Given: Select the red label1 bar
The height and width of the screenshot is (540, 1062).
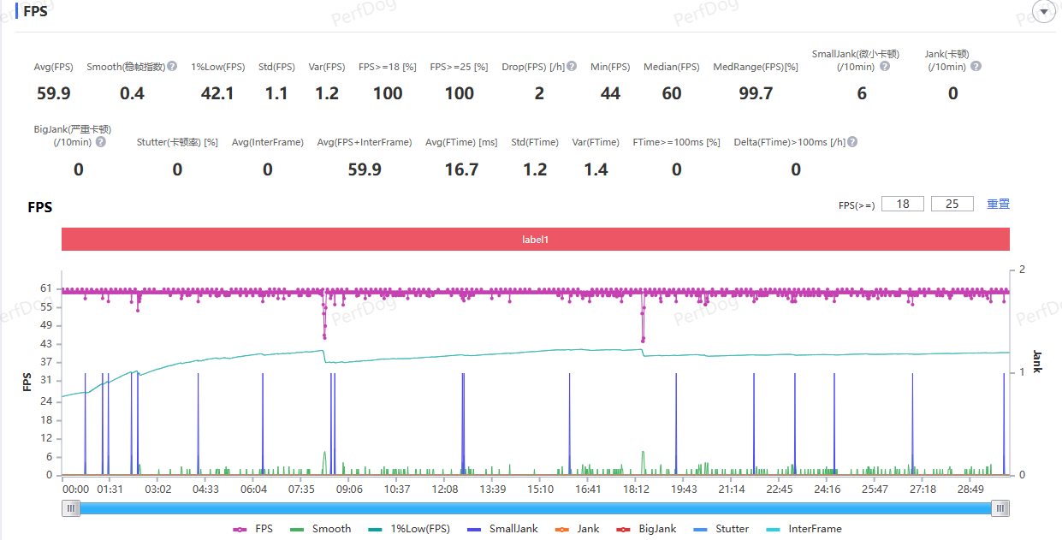Looking at the screenshot, I should click(536, 240).
